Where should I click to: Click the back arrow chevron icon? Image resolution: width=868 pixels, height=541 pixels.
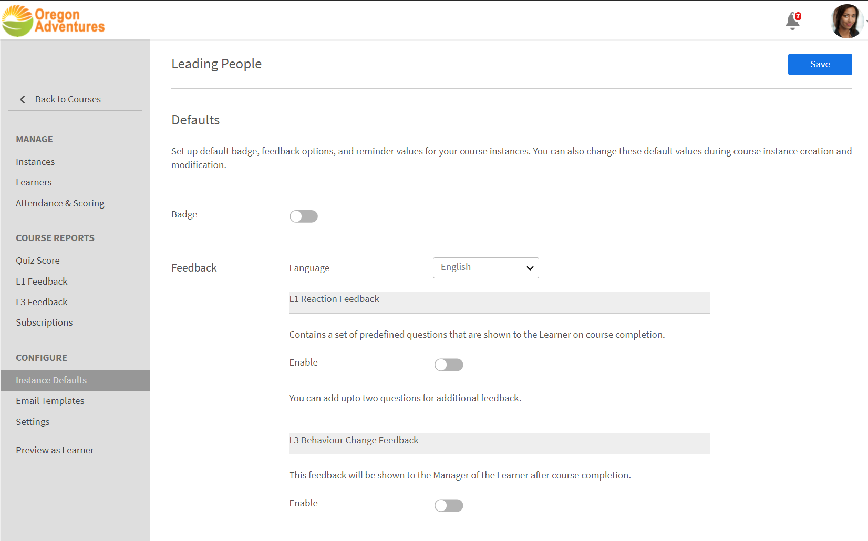tap(23, 99)
